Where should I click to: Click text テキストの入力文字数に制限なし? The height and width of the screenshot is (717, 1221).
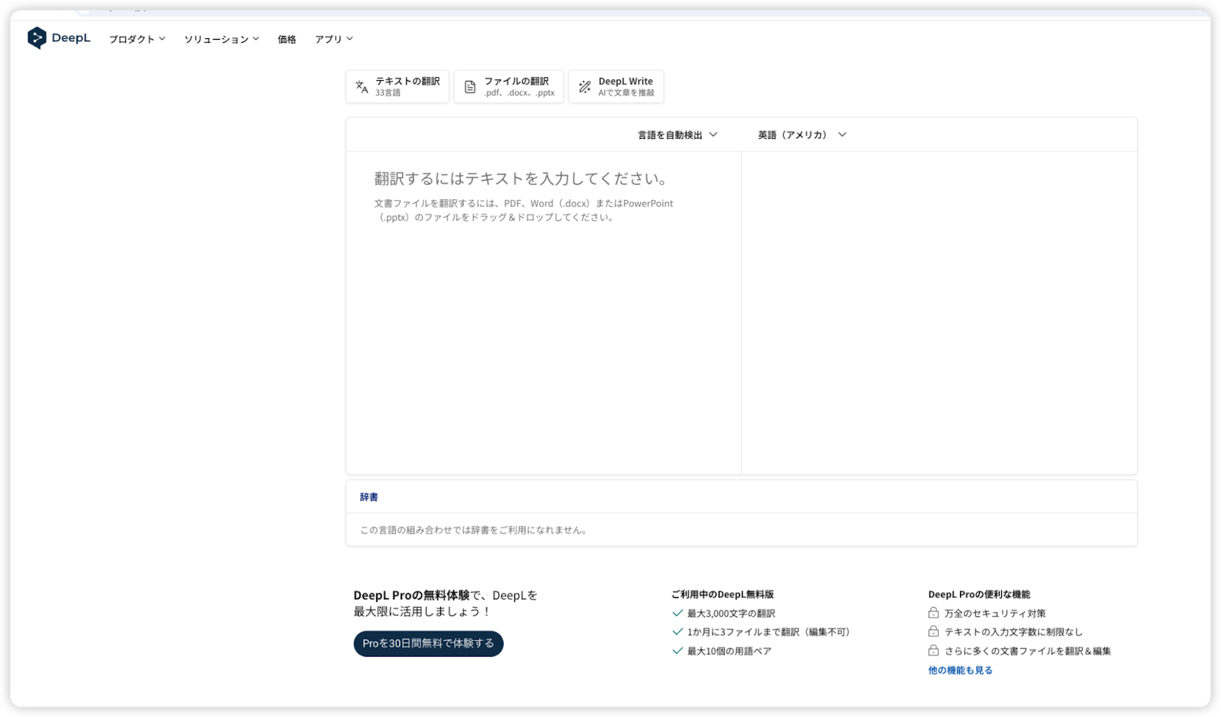(x=1013, y=632)
